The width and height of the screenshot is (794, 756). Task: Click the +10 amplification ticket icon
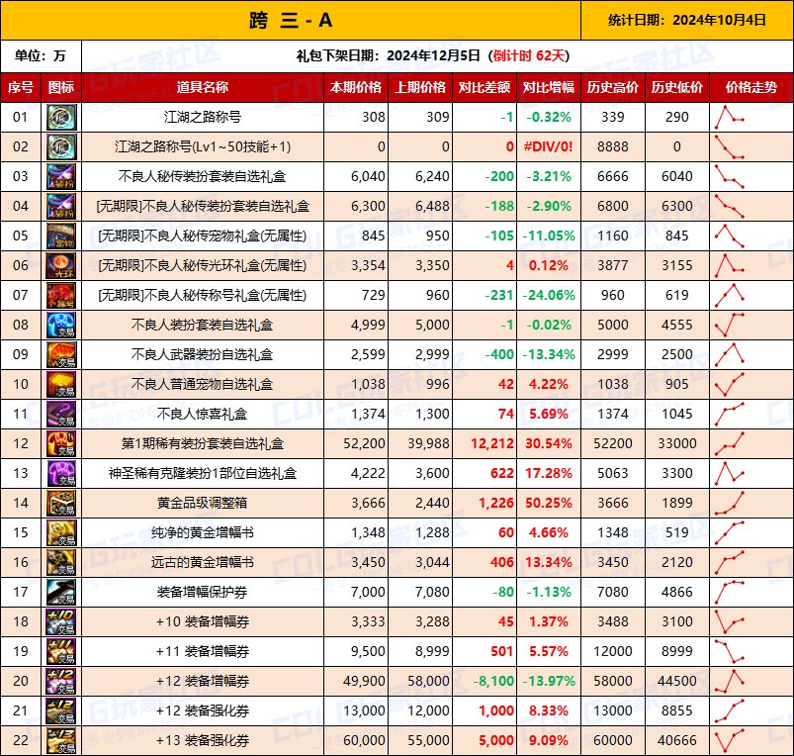coord(61,621)
